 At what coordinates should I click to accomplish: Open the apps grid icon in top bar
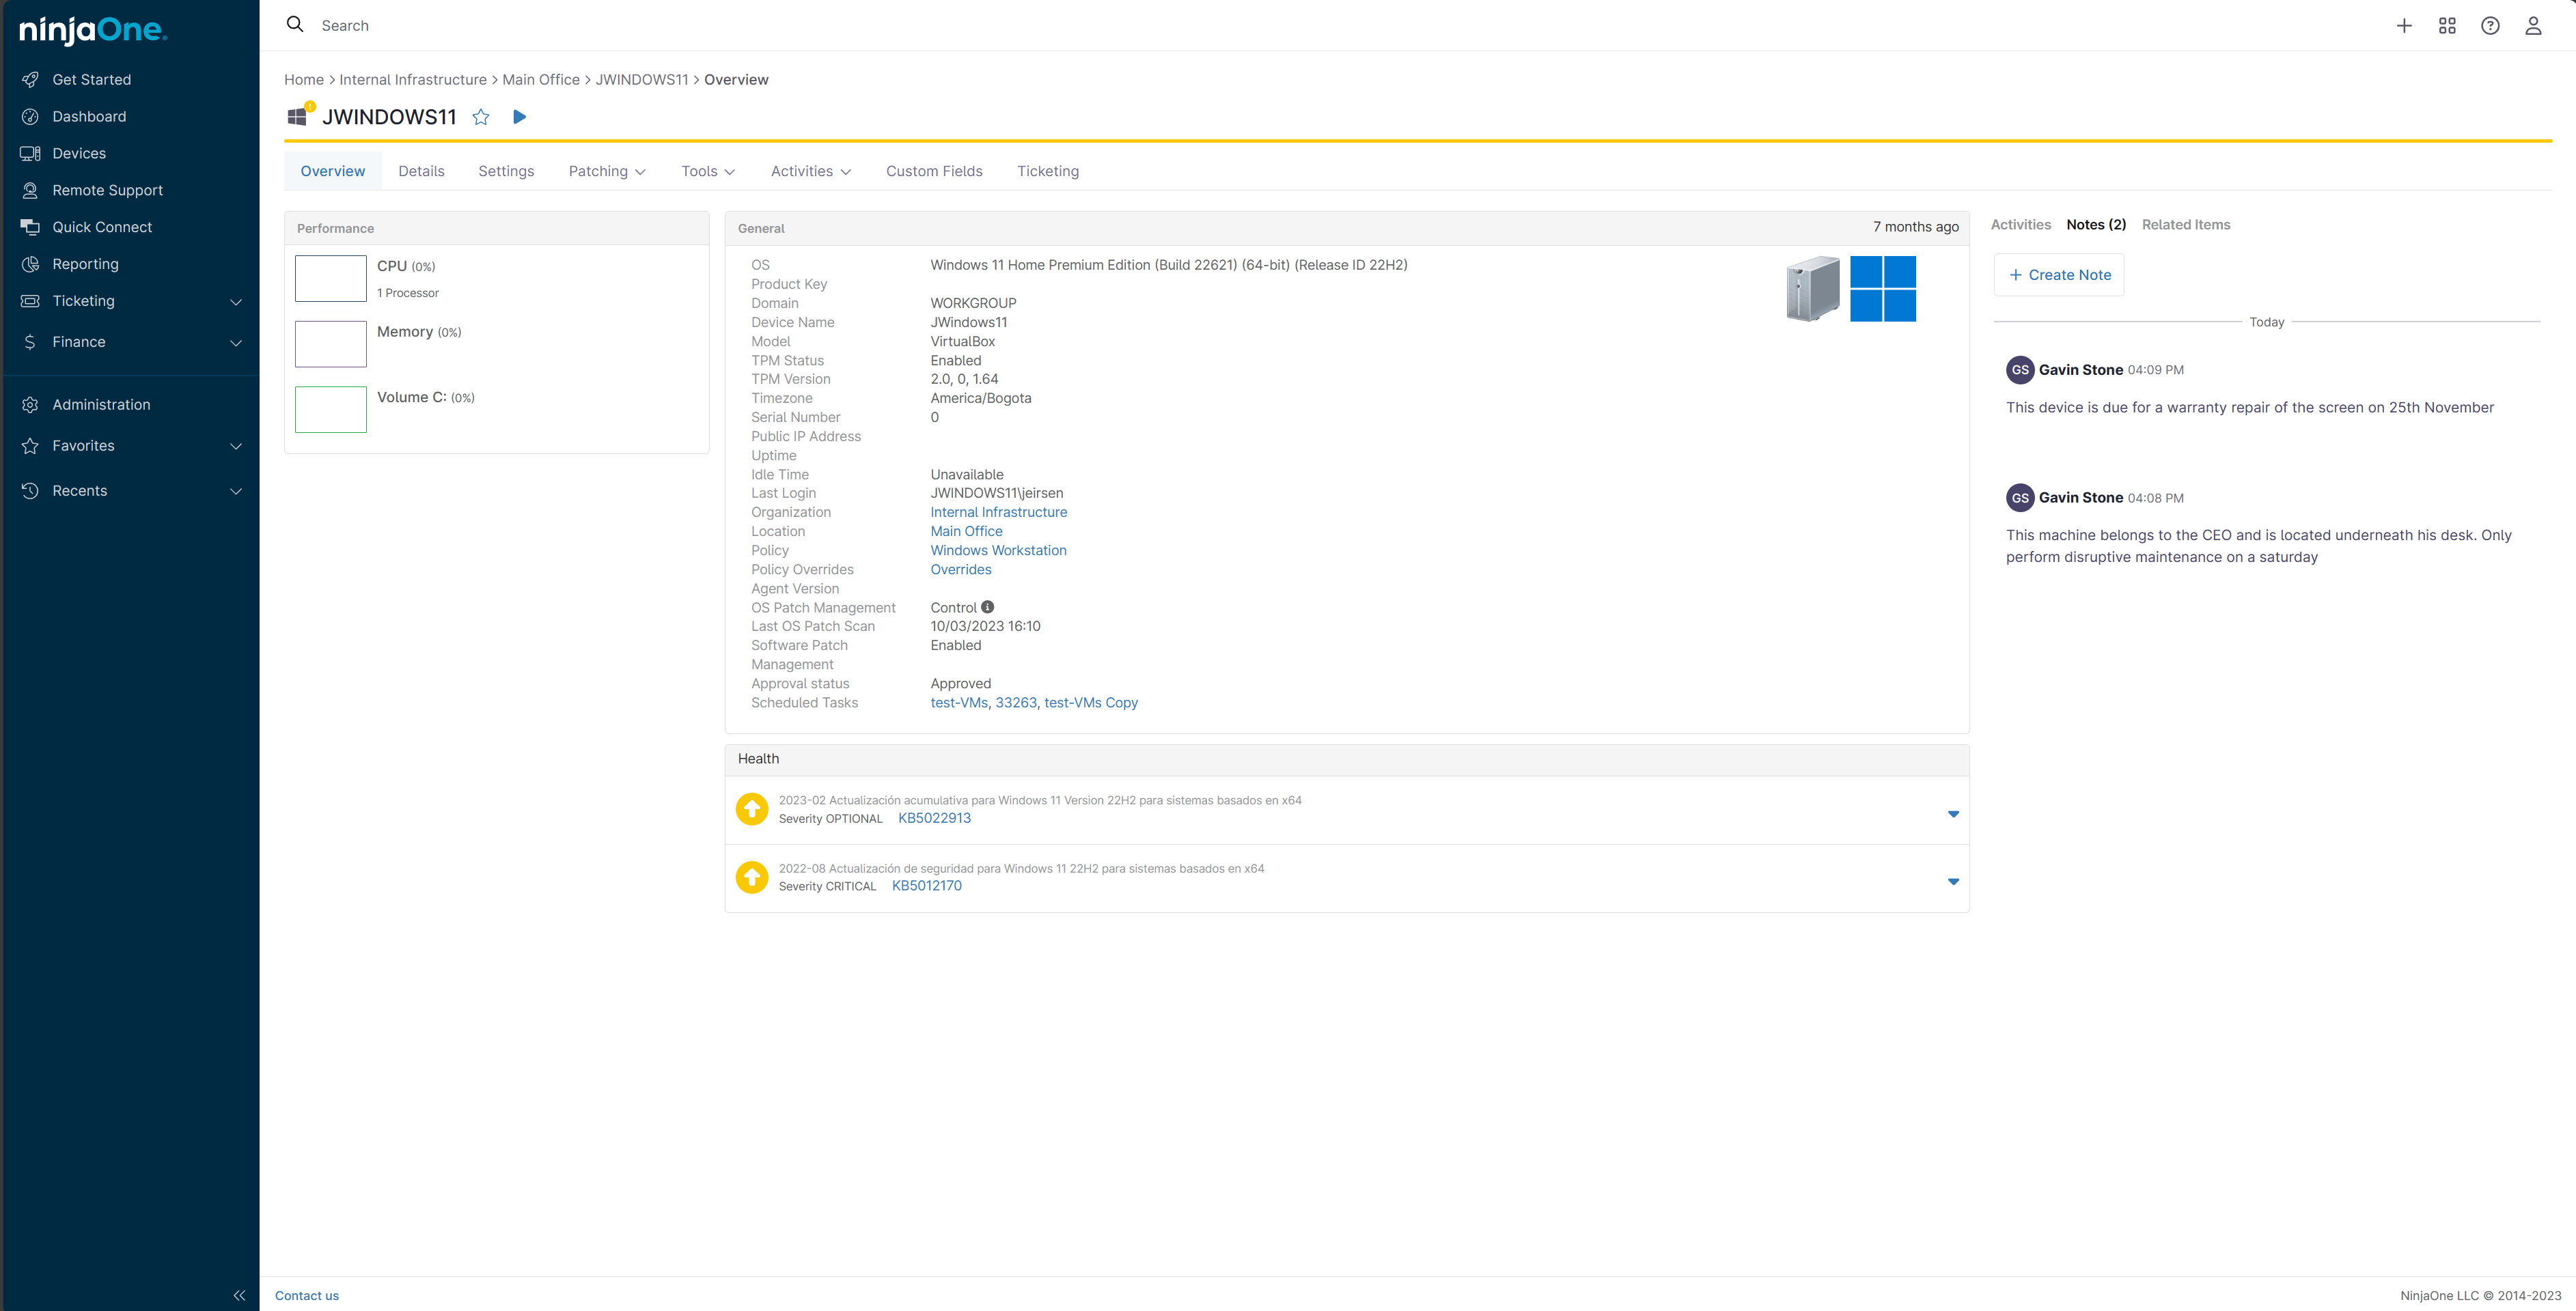point(2447,26)
